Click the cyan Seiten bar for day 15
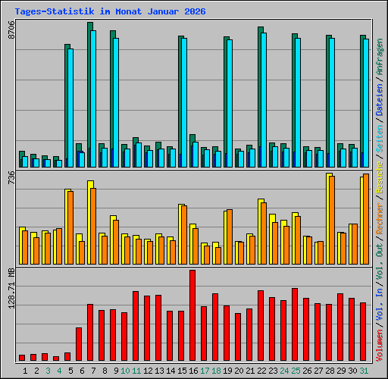Viewport: 388px width, 379px height. pyautogui.click(x=184, y=102)
